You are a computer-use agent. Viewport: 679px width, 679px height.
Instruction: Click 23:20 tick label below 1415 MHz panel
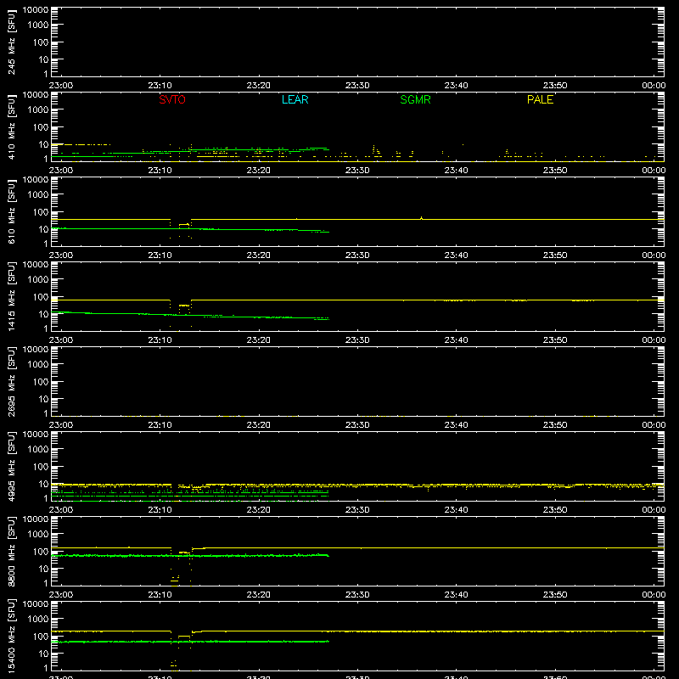259,340
